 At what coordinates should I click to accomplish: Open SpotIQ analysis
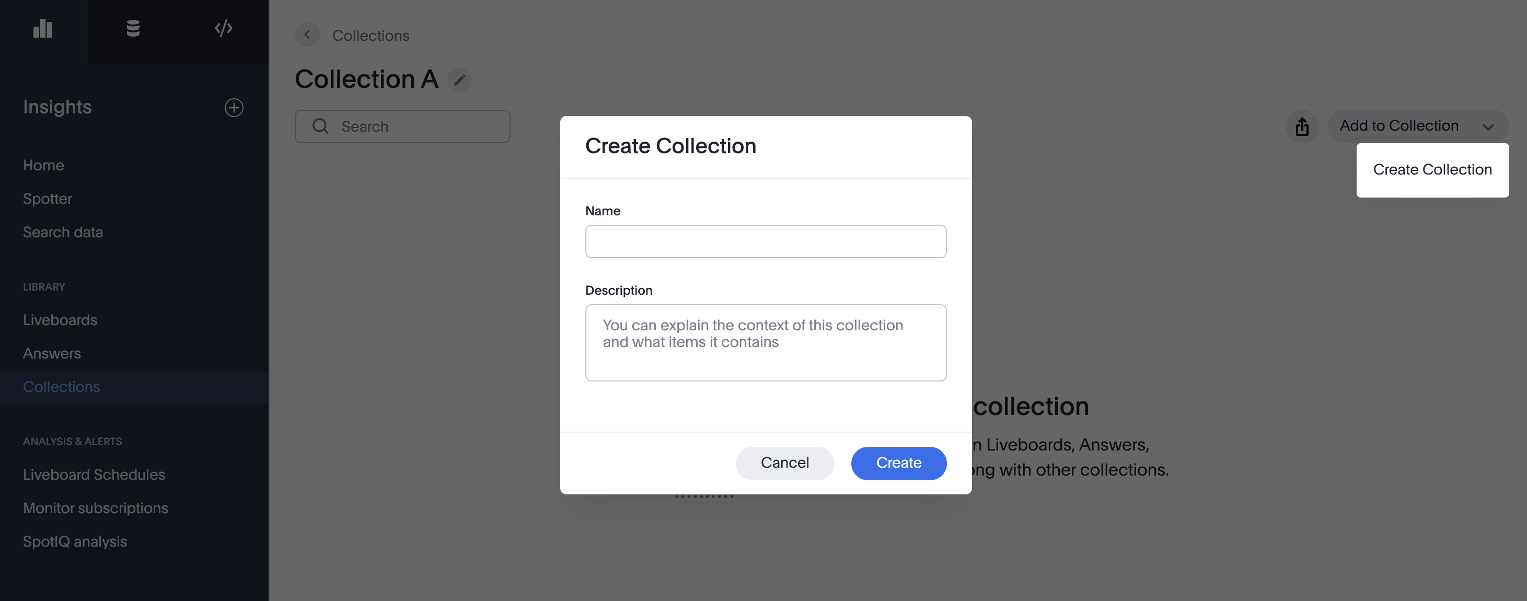point(75,541)
